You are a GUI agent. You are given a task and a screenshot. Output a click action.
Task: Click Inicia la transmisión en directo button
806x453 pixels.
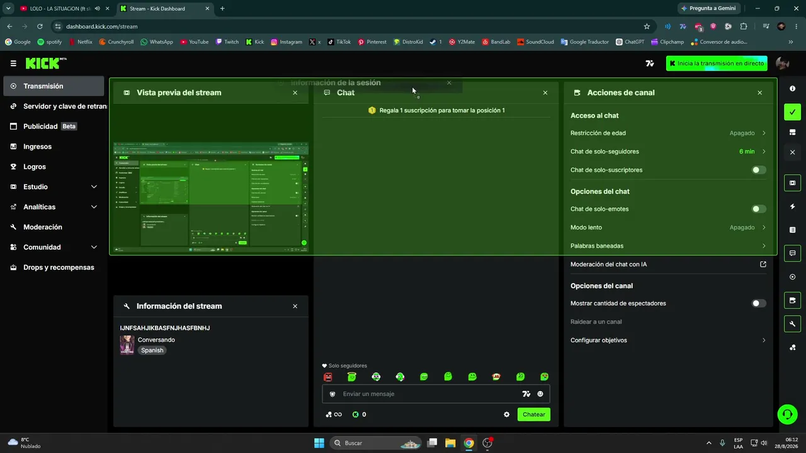pos(717,64)
